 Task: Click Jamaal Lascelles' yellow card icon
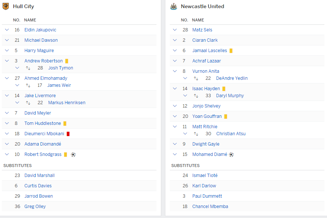[x=231, y=51]
